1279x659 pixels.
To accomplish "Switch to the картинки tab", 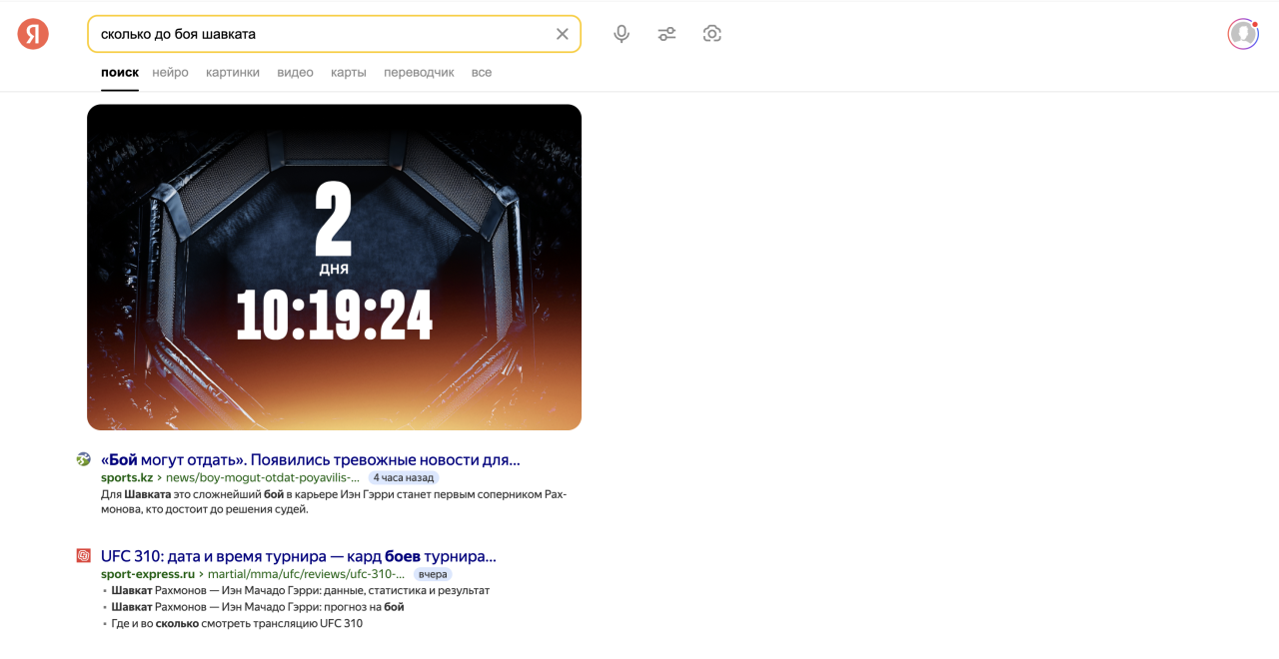I will pos(233,73).
